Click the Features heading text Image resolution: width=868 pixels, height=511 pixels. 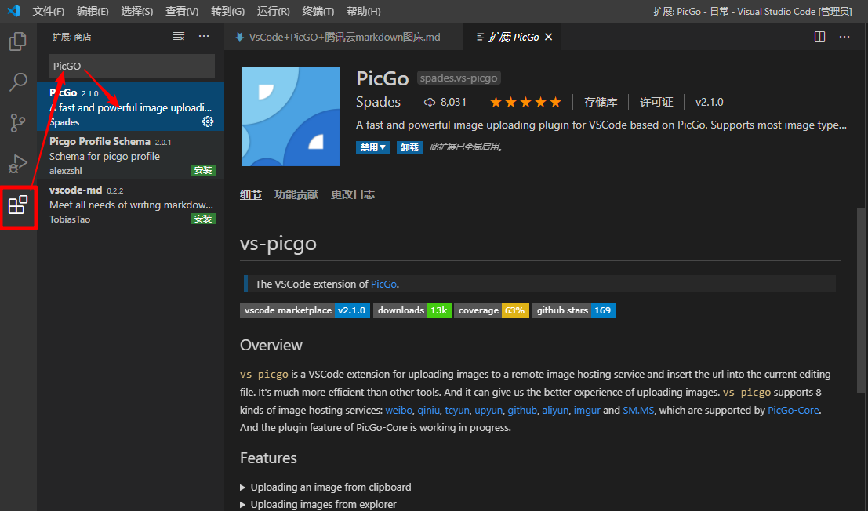click(x=268, y=458)
